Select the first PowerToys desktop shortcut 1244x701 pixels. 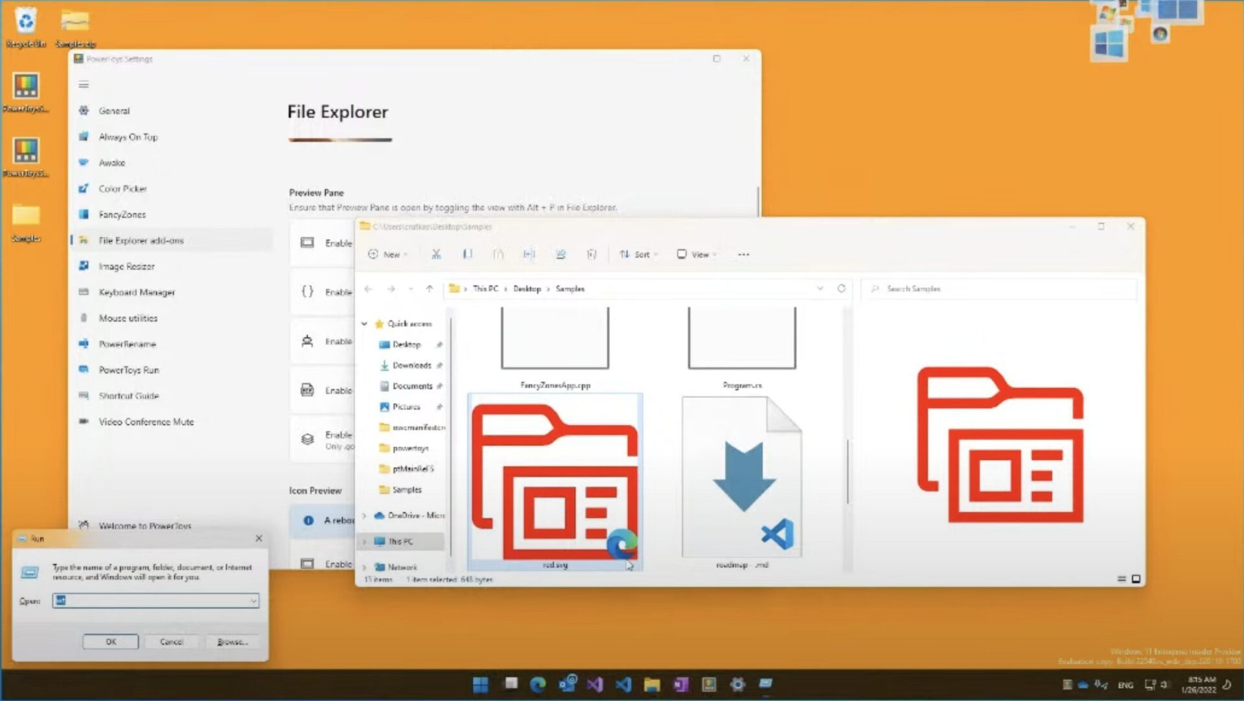pos(26,92)
